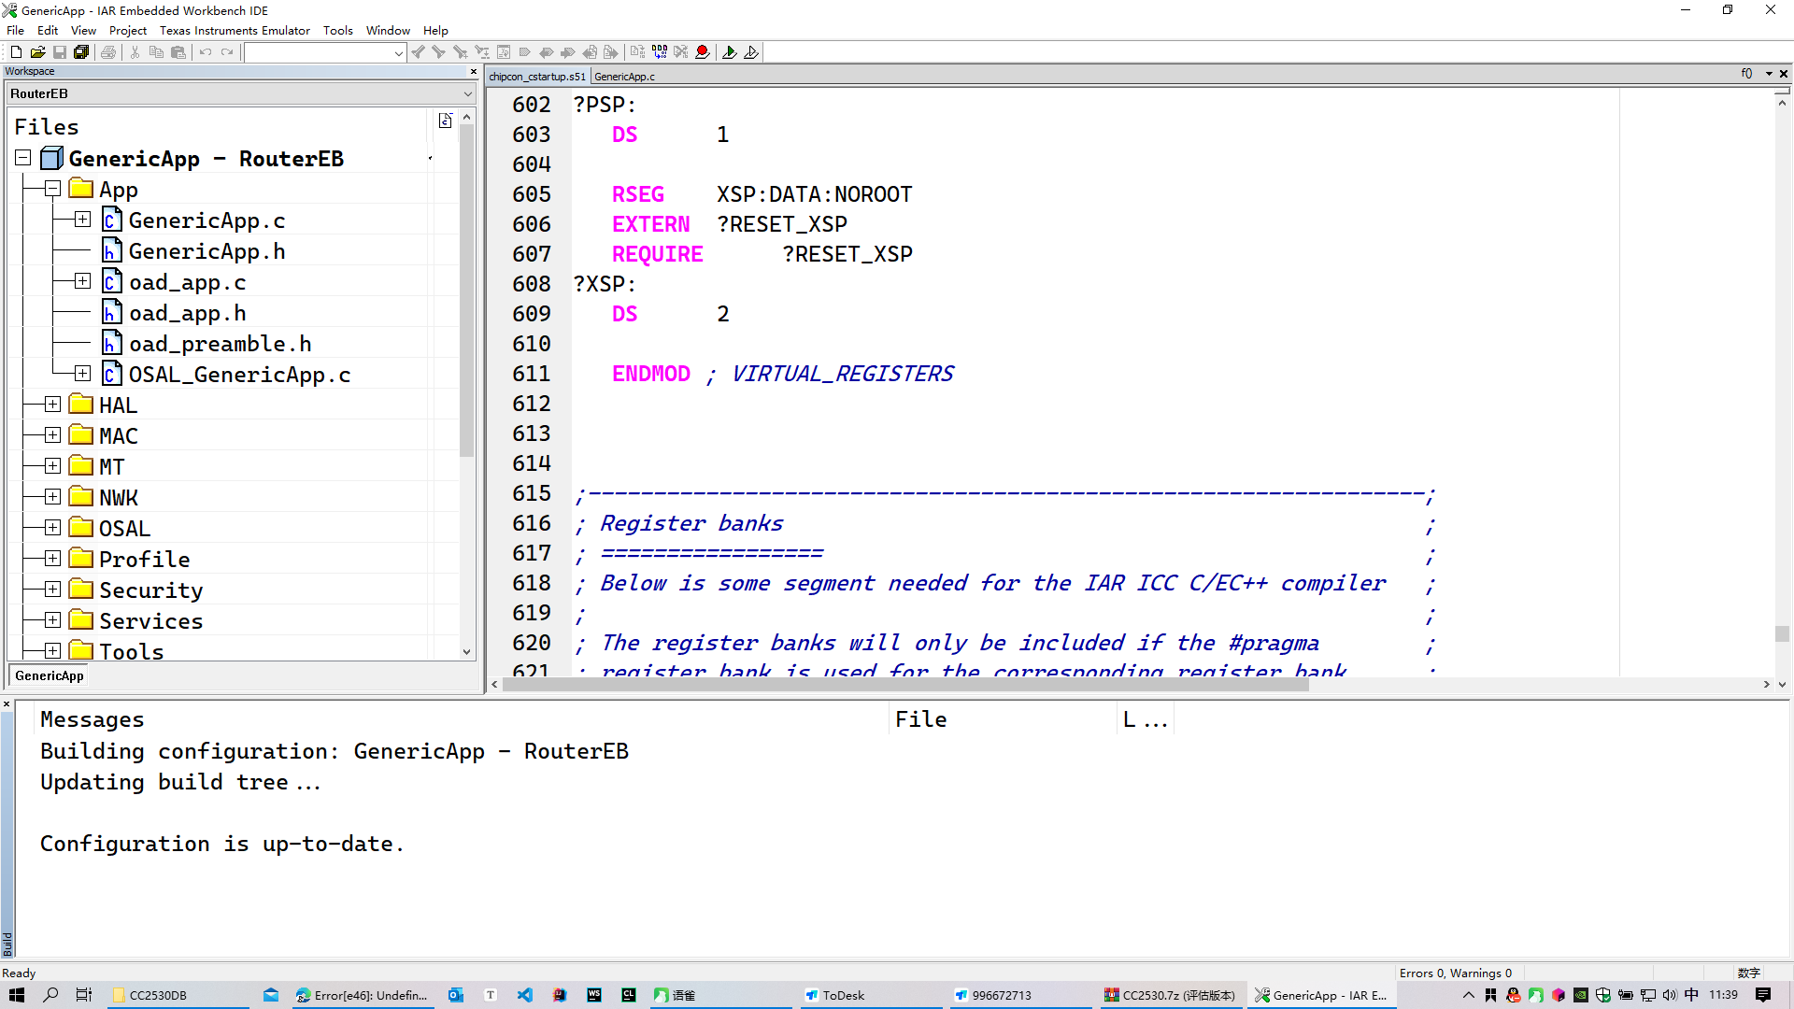The image size is (1794, 1009).
Task: Open the Project menu
Action: click(x=127, y=30)
